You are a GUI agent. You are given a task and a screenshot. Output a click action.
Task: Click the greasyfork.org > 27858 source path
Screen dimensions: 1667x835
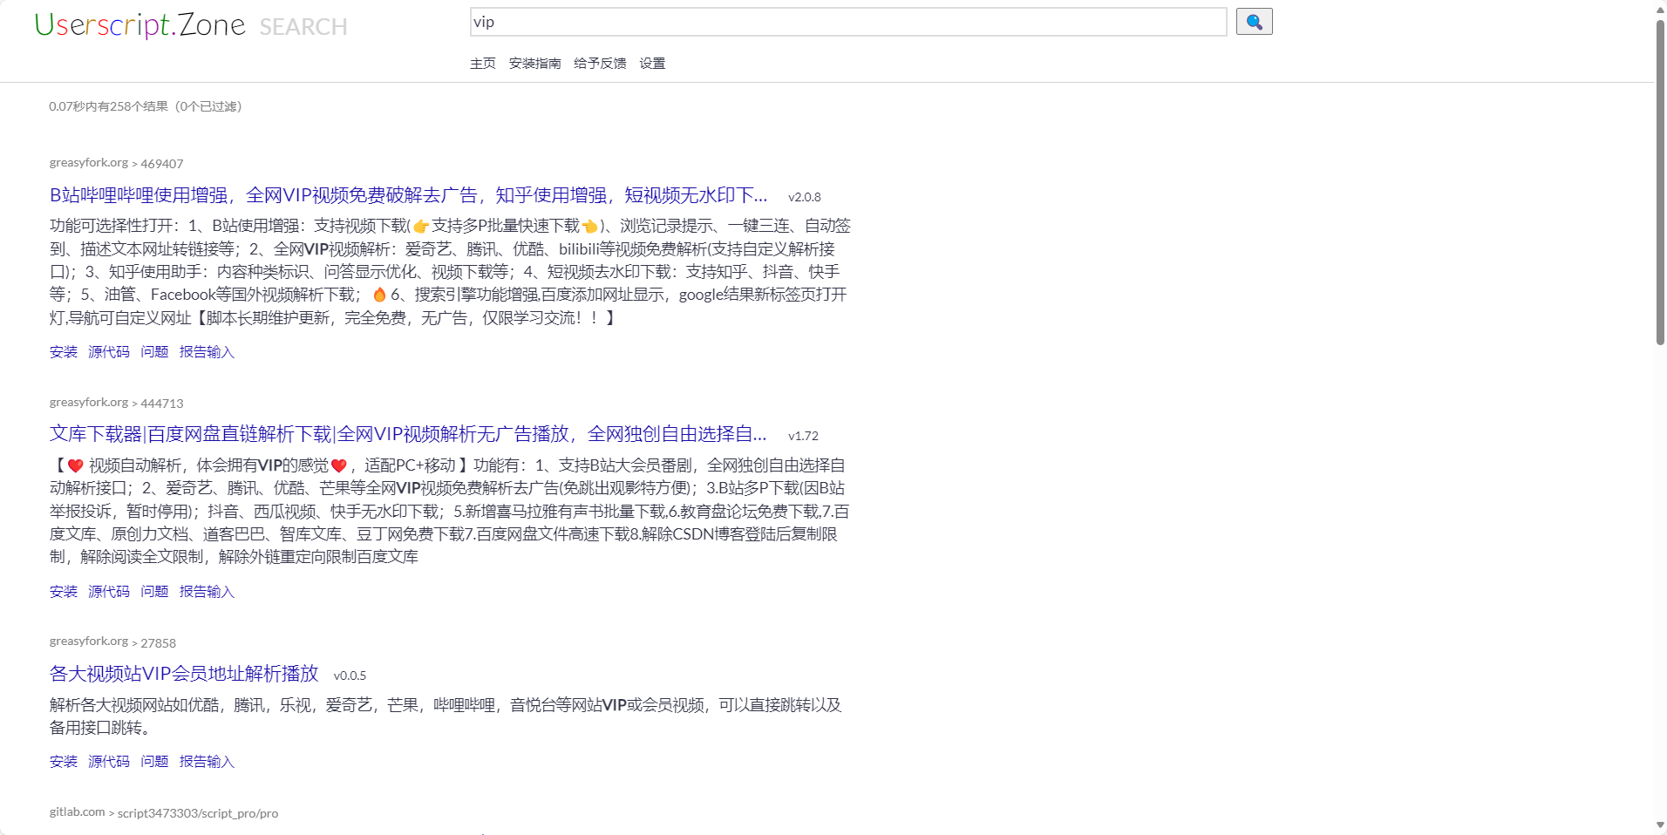[x=112, y=642]
